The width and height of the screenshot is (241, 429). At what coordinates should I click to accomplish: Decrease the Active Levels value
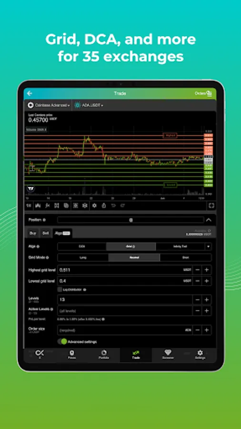[197, 311]
